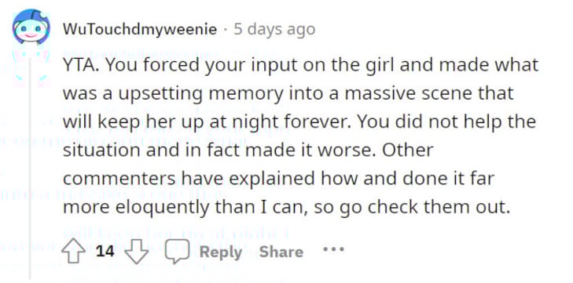The height and width of the screenshot is (283, 573).
Task: Click the line "commenters have explained how"
Action: [278, 180]
